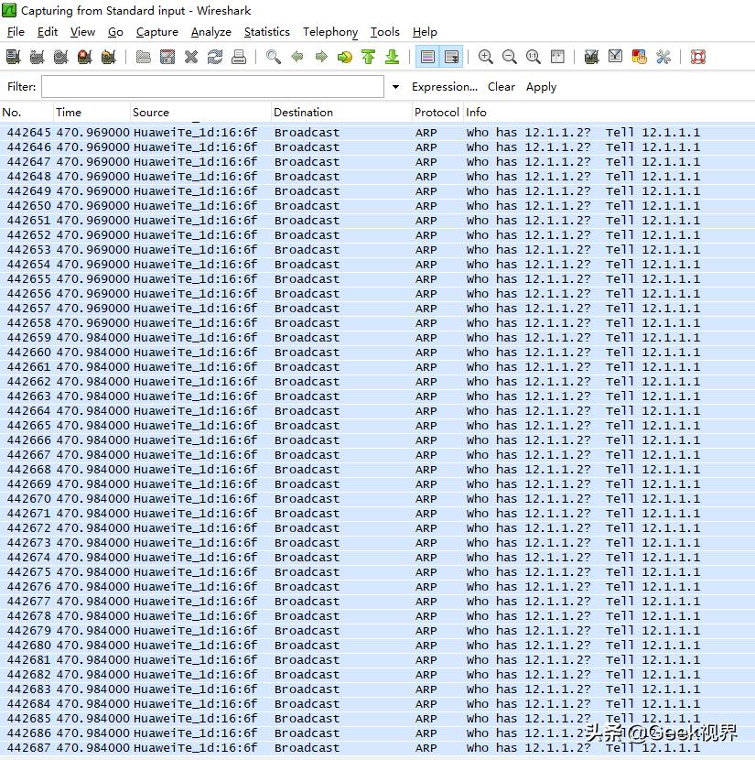
Task: Go back in packet history arrow
Action: [297, 57]
